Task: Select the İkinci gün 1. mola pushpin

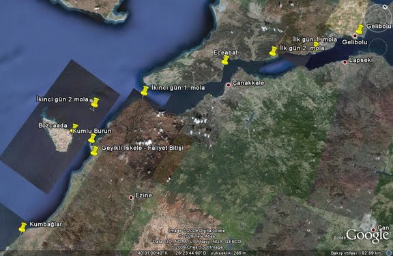Action: (145, 91)
